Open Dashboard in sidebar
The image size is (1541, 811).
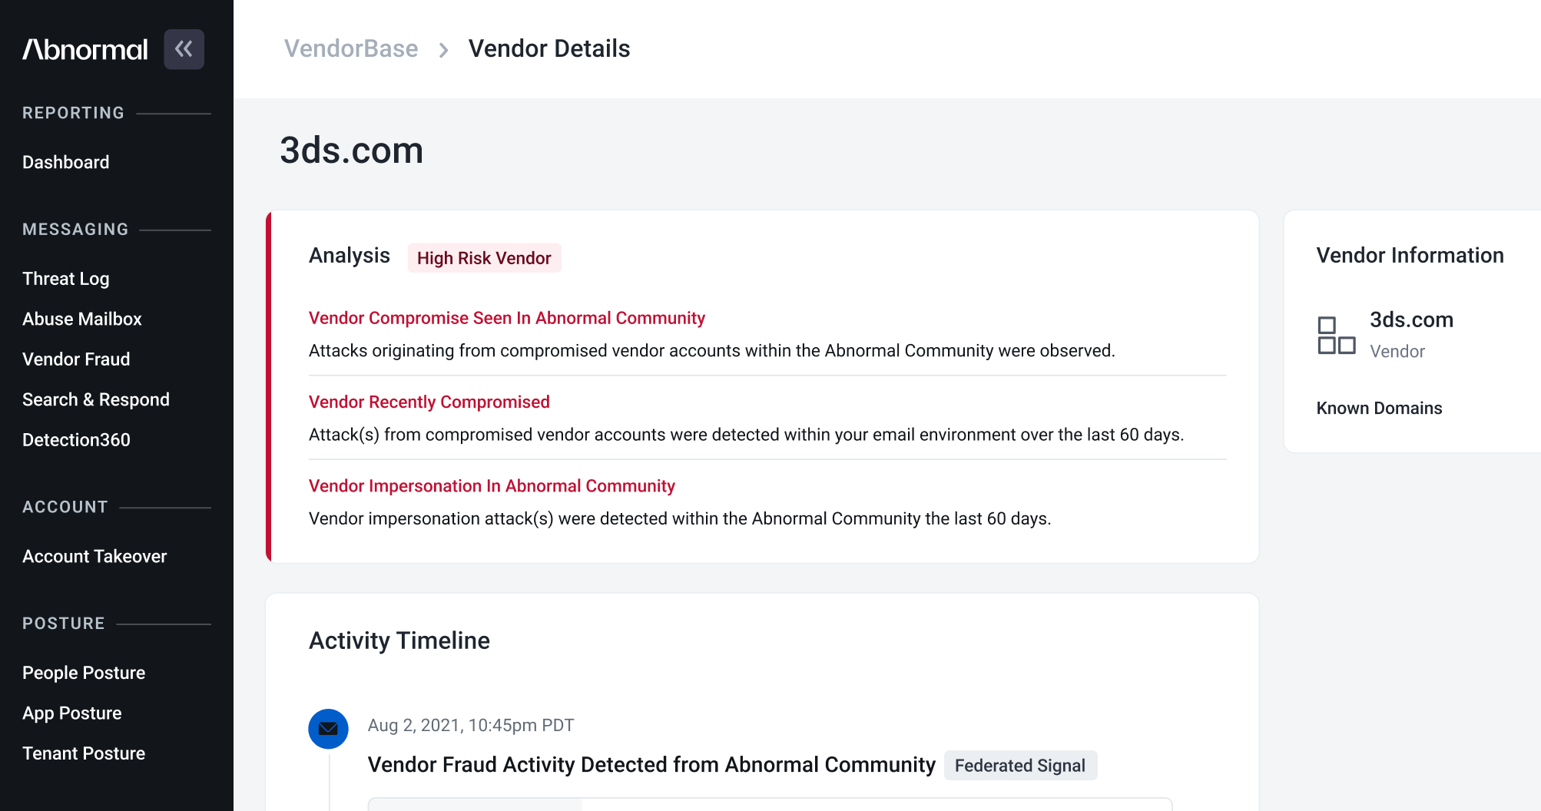point(66,162)
